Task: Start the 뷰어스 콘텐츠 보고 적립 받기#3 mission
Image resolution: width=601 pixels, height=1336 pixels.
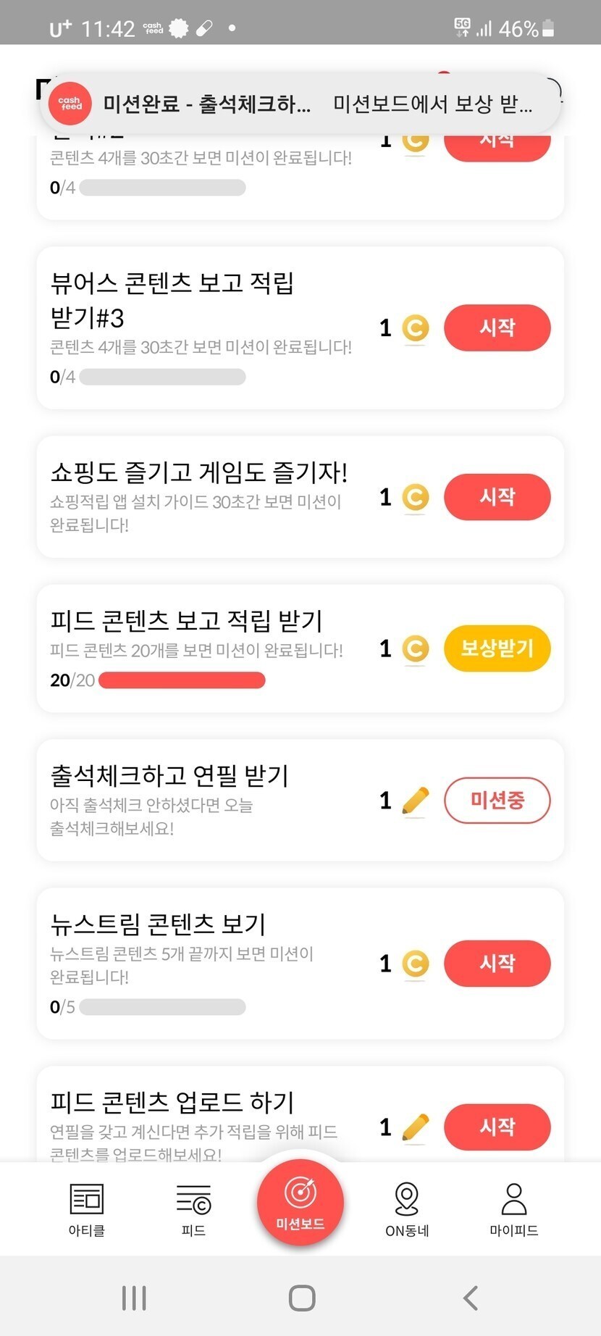Action: [497, 327]
